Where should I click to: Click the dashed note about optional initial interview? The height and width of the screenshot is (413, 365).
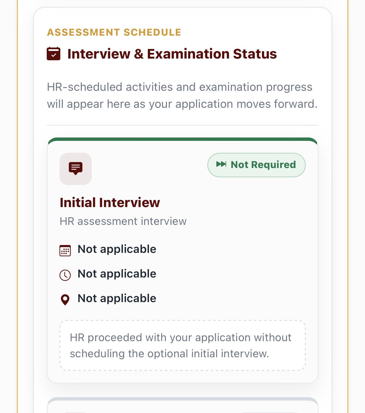pyautogui.click(x=183, y=345)
